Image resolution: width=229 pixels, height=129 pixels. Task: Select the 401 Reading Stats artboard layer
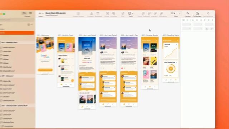click(x=17, y=42)
